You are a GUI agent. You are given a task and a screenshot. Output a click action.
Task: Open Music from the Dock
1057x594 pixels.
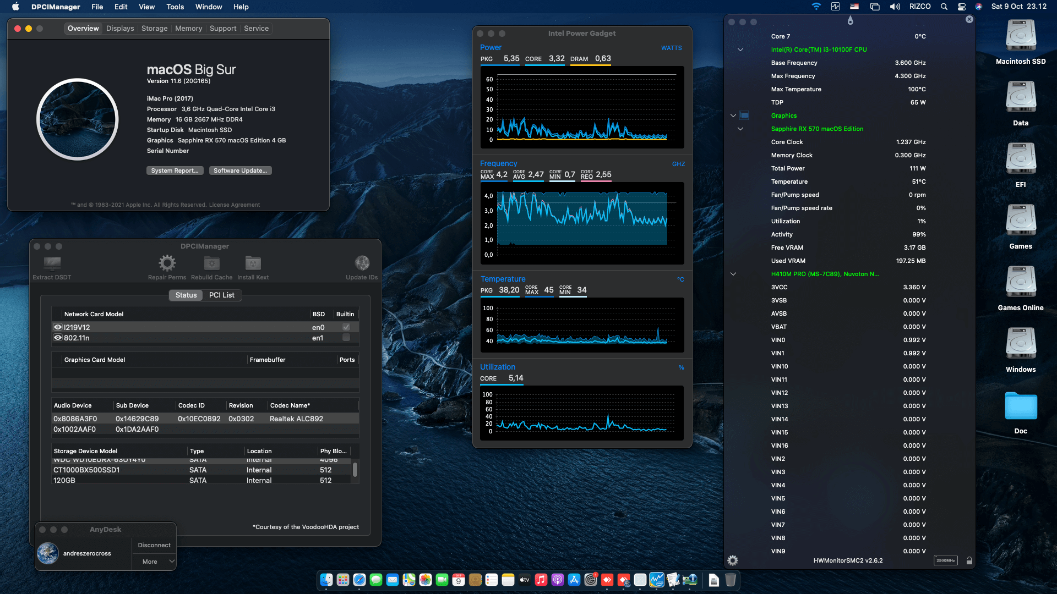[x=541, y=580]
